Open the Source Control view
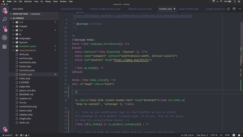The width and height of the screenshot is (243, 137). (5, 29)
